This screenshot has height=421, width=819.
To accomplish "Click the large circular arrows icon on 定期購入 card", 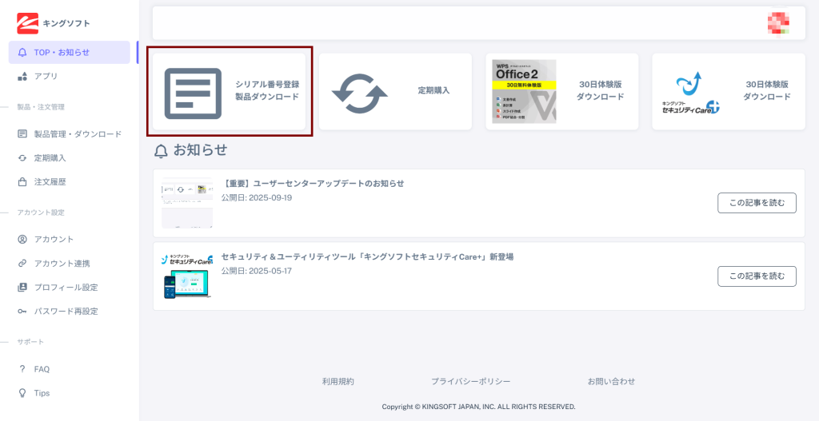I will tap(360, 94).
